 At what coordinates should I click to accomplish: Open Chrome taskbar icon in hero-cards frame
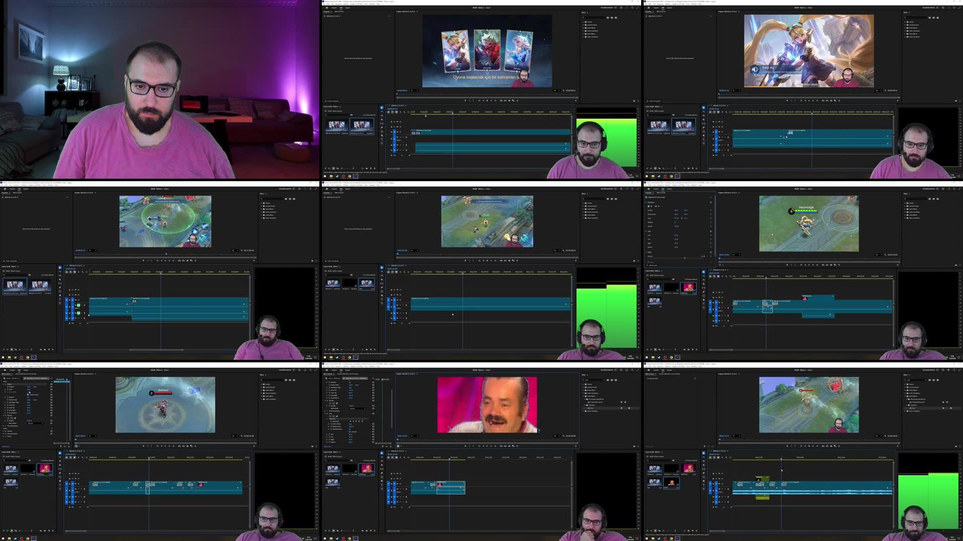click(350, 176)
